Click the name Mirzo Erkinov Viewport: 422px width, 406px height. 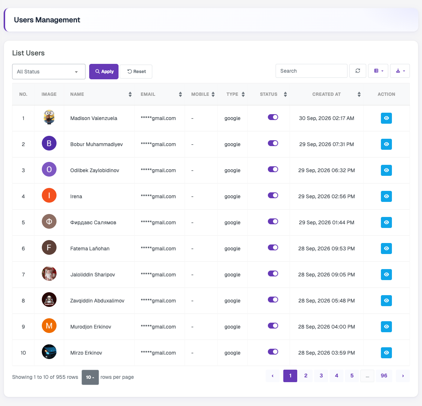pyautogui.click(x=86, y=353)
